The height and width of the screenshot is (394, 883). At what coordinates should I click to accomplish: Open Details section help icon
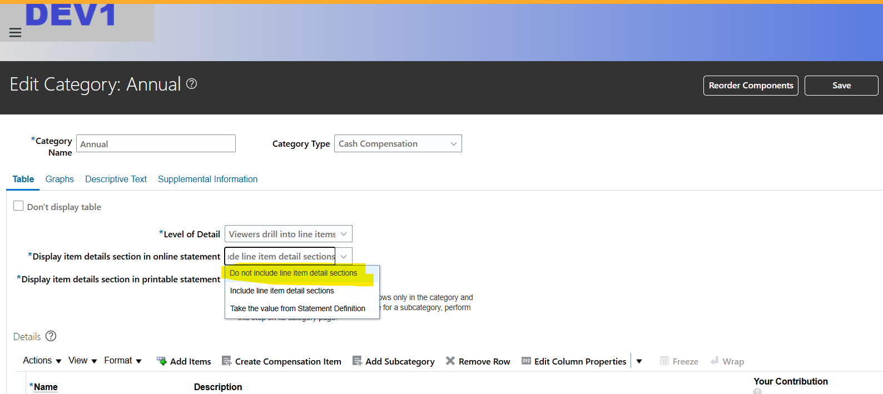[51, 336]
